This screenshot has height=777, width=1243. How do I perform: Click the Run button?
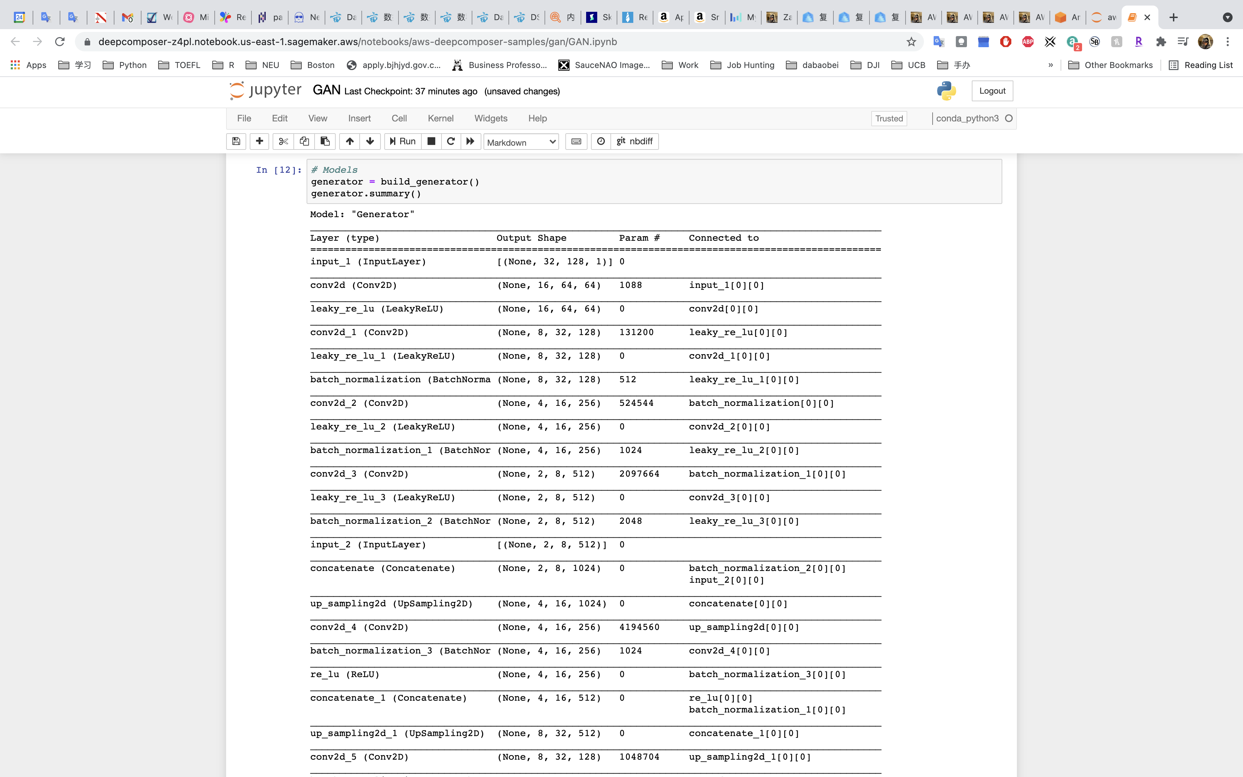(x=403, y=141)
